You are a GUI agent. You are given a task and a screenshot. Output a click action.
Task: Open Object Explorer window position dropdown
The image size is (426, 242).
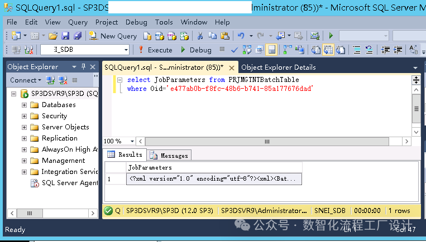pyautogui.click(x=74, y=67)
